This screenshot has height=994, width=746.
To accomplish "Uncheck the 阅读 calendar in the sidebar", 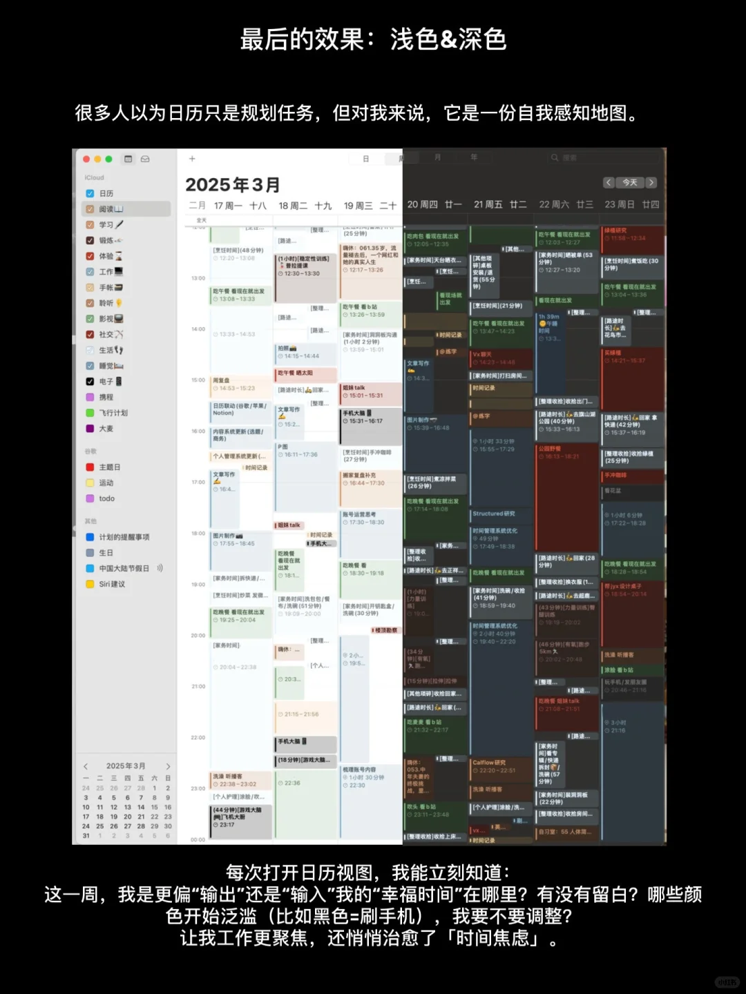I will pyautogui.click(x=89, y=208).
